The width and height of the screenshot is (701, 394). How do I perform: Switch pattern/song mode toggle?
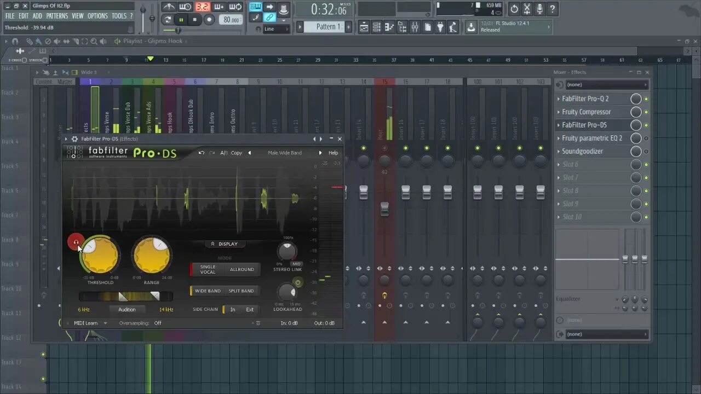168,20
